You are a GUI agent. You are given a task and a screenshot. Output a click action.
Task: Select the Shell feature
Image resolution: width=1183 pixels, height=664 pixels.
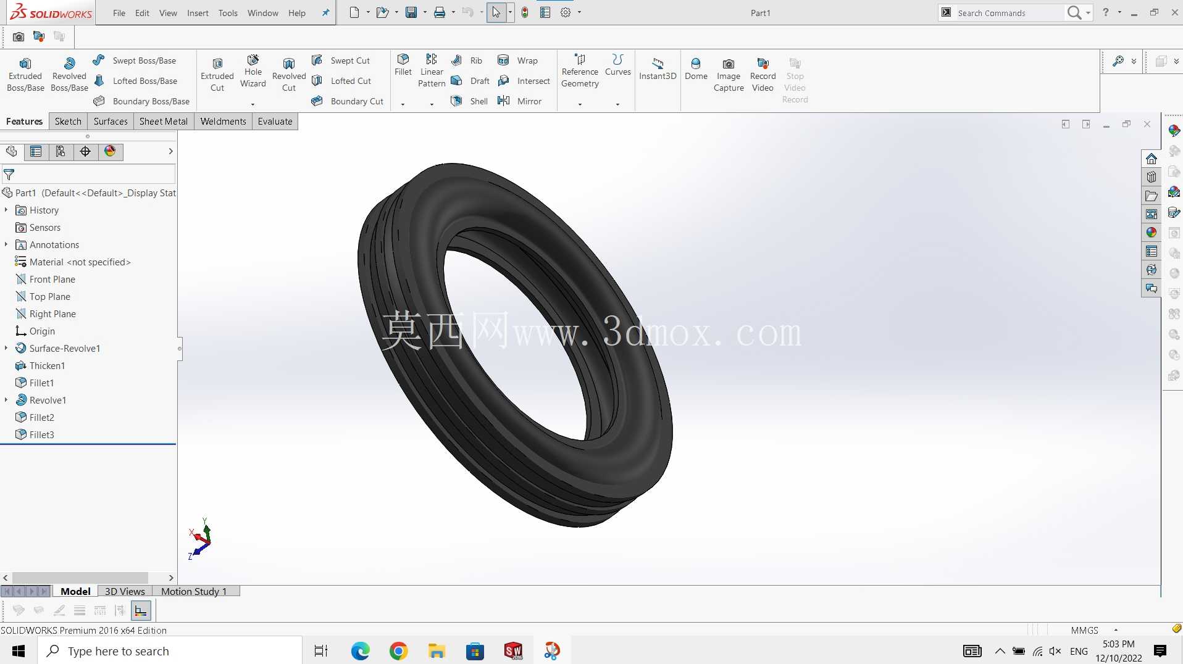pos(470,101)
